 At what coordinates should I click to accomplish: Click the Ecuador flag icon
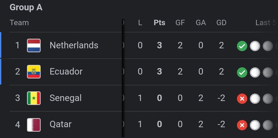tap(34, 72)
